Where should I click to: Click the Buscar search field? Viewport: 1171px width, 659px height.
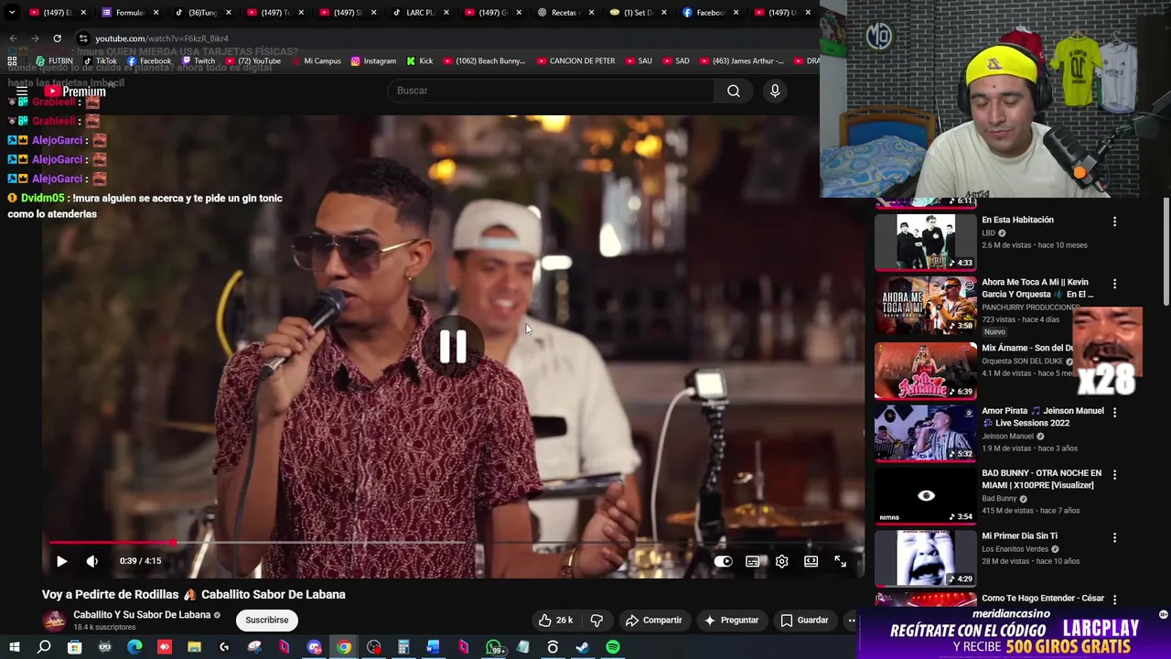pos(552,91)
